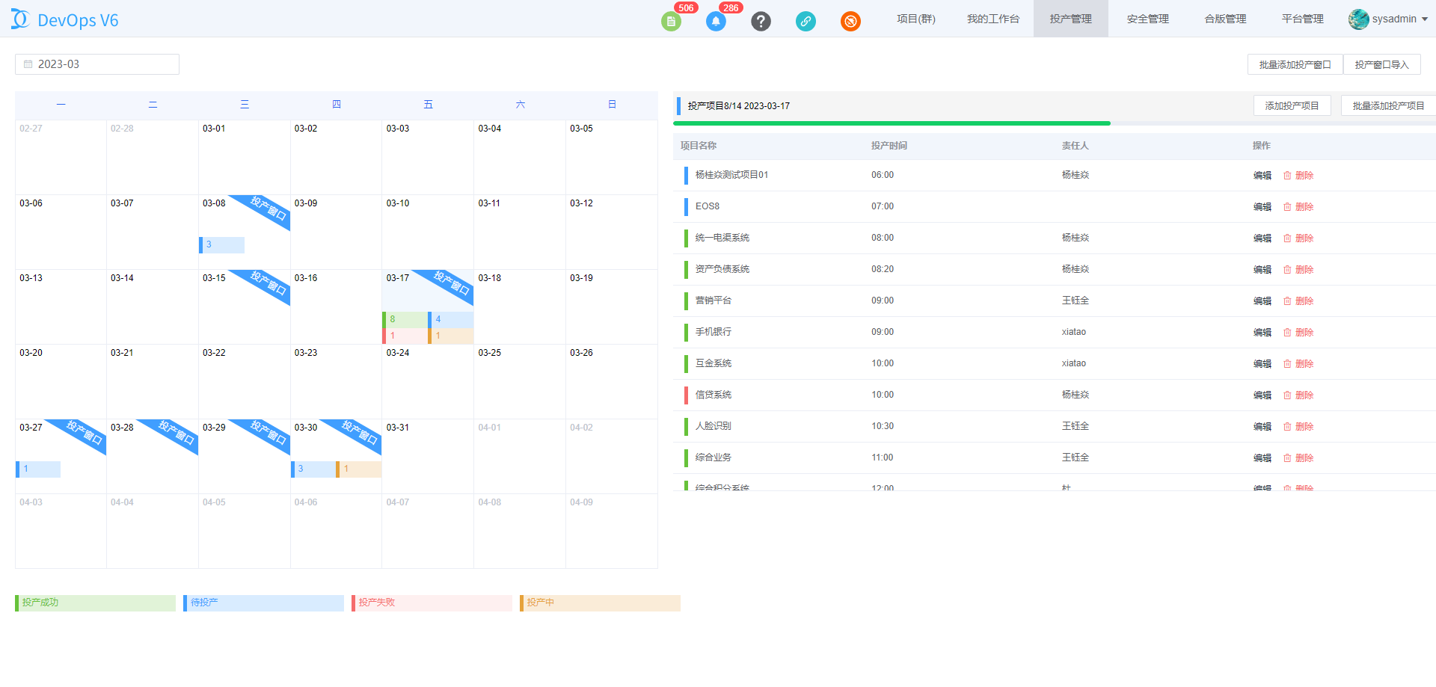Select the 03-17 calendar day cell
This screenshot has width=1436, height=687.
[x=408, y=295]
